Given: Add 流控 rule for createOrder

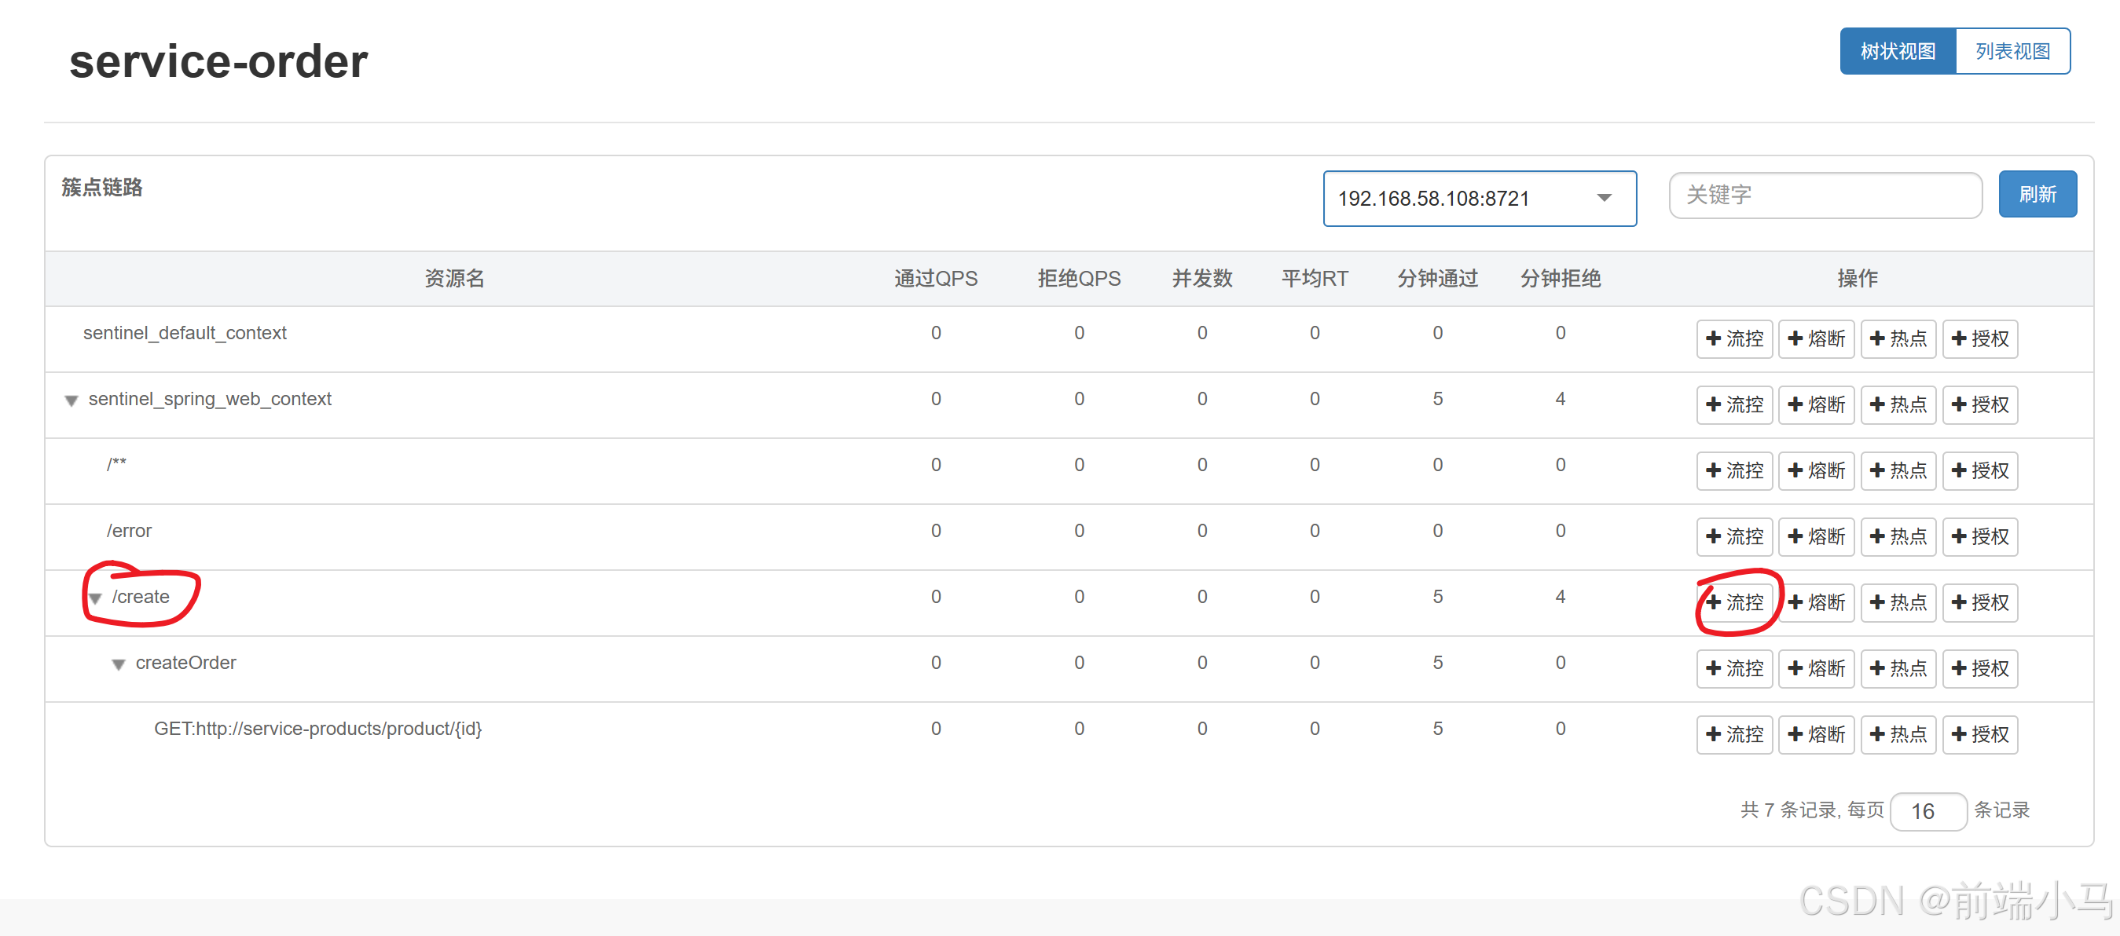Looking at the screenshot, I should coord(1734,668).
